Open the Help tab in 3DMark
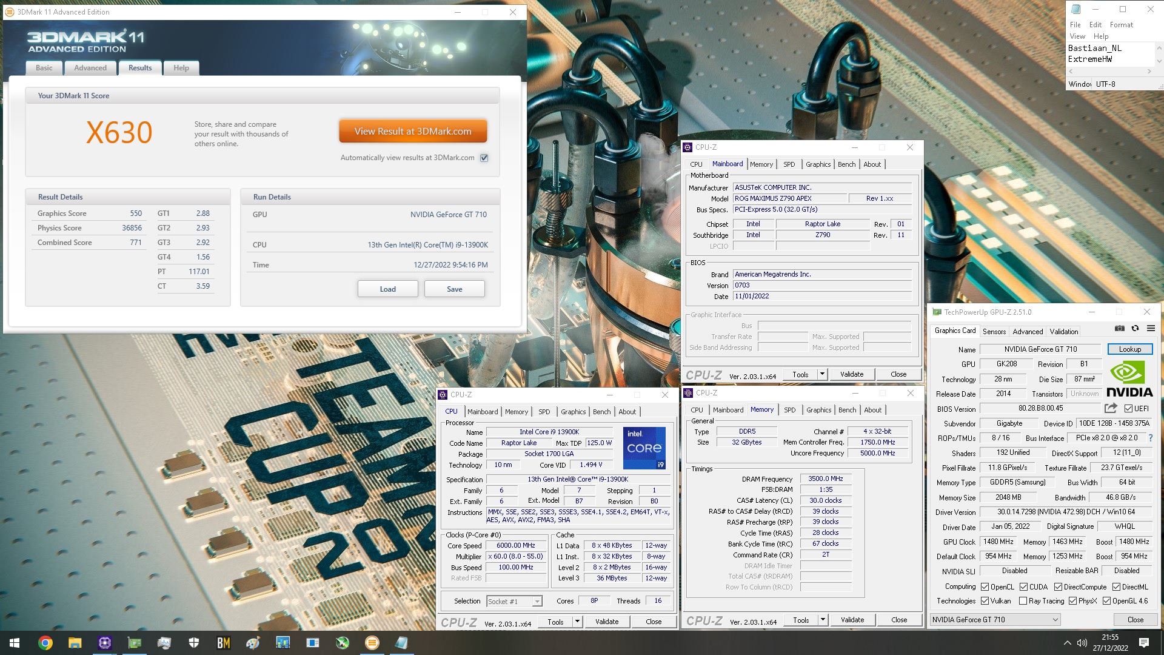This screenshot has width=1164, height=655. (x=181, y=68)
